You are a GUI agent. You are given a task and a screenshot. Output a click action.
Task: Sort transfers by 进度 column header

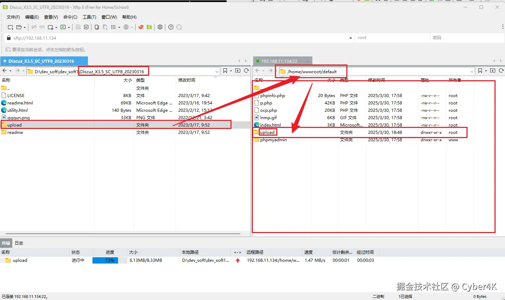(110, 252)
